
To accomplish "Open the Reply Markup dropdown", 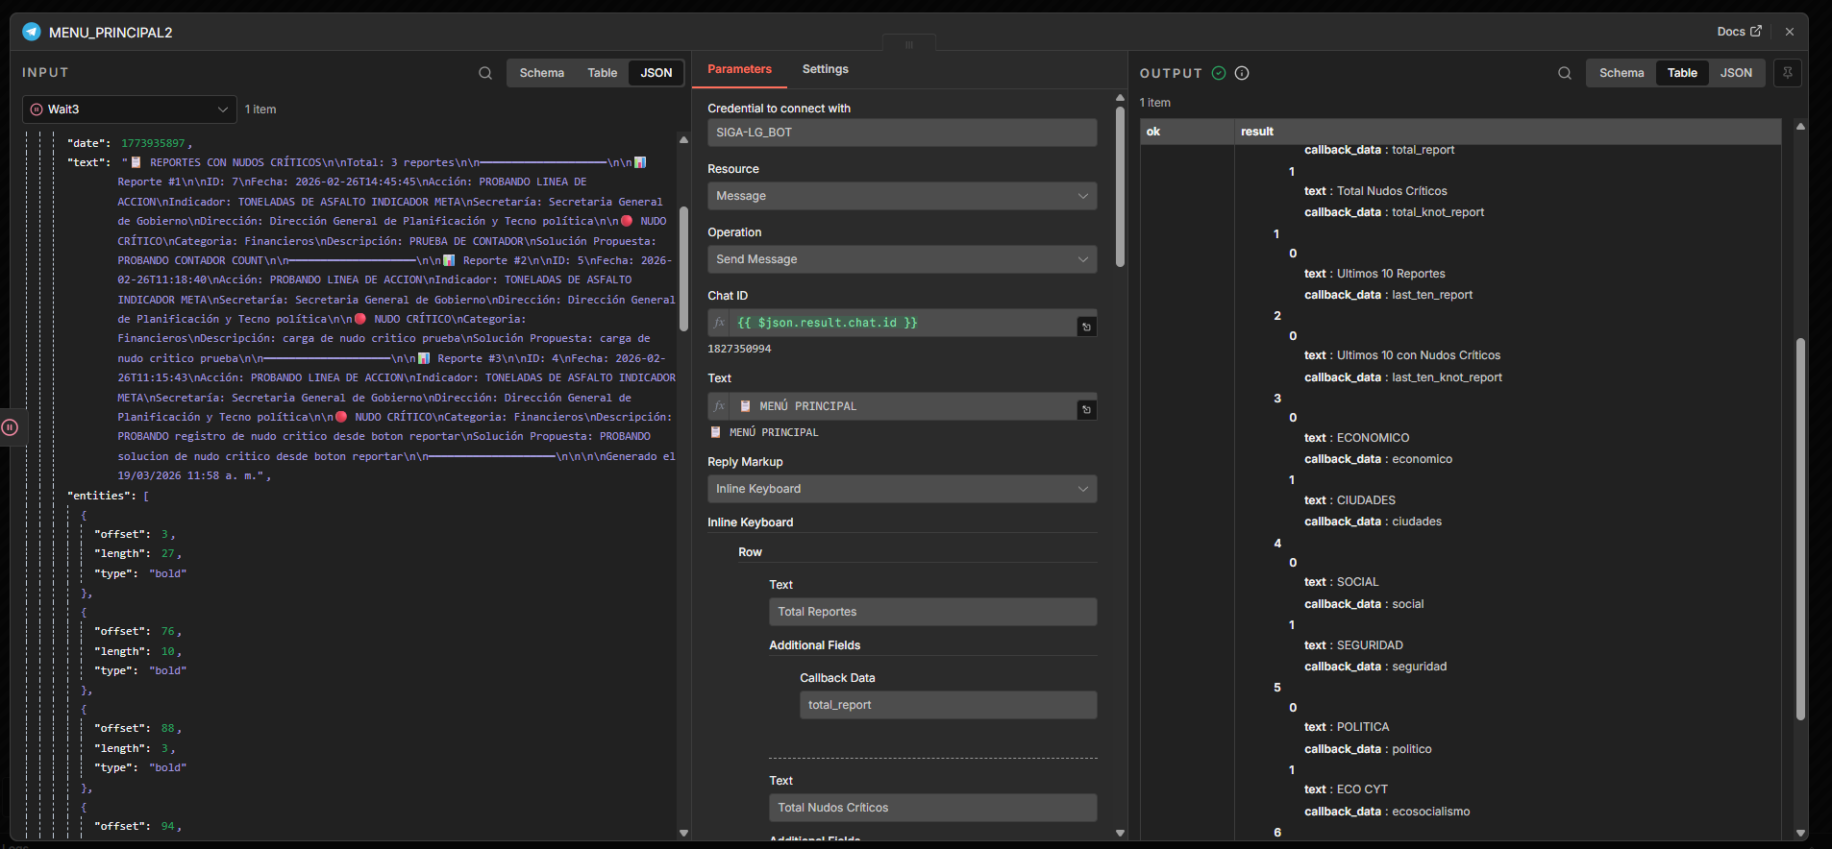I will 902,489.
